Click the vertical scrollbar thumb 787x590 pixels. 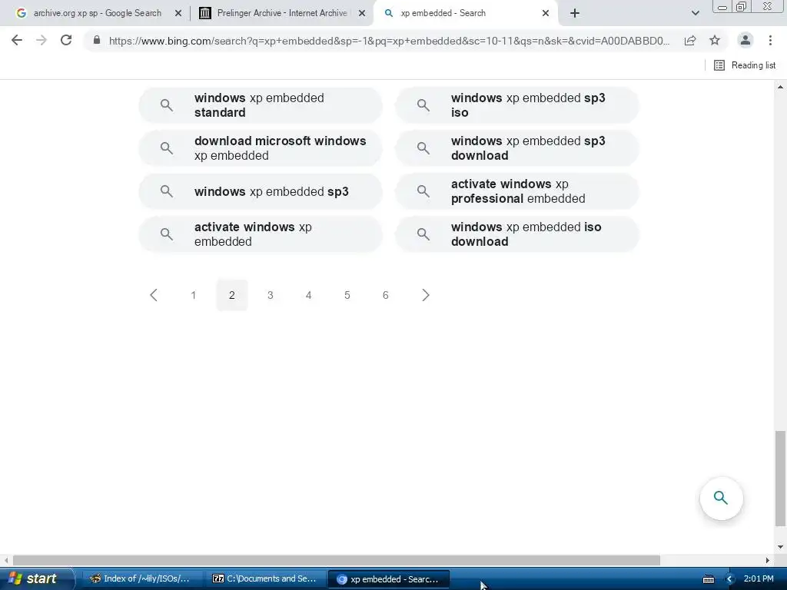(780, 478)
